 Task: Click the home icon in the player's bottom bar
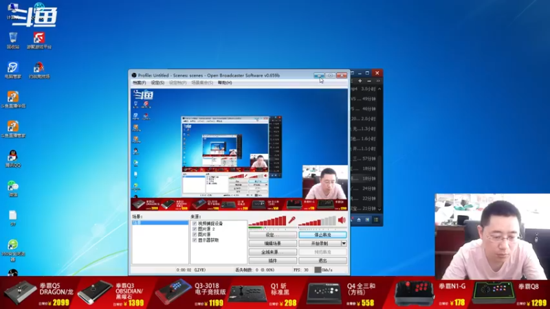pyautogui.click(x=359, y=220)
